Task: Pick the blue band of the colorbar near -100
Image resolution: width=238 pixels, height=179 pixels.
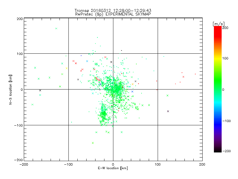Action: point(218,123)
